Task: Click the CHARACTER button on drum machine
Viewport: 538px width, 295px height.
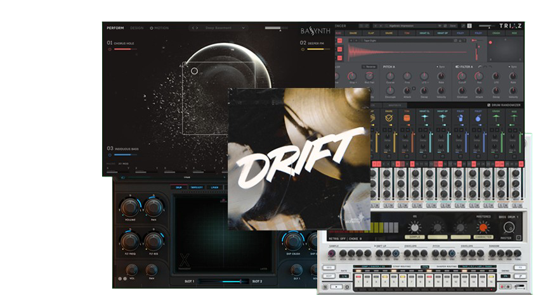Action: pyautogui.click(x=483, y=237)
